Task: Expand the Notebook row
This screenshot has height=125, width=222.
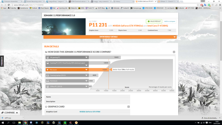Action: click(86, 81)
